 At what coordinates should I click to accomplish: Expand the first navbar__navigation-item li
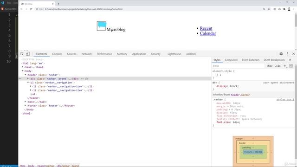[31, 86]
